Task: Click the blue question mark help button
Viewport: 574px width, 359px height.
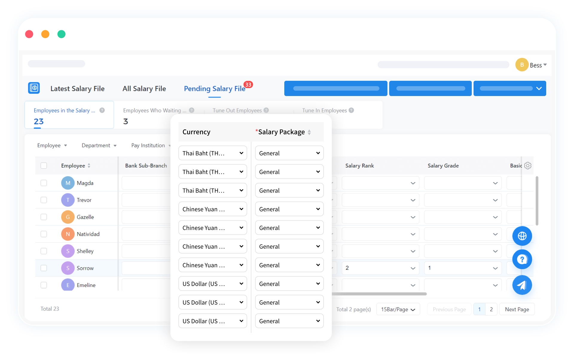Action: click(522, 259)
